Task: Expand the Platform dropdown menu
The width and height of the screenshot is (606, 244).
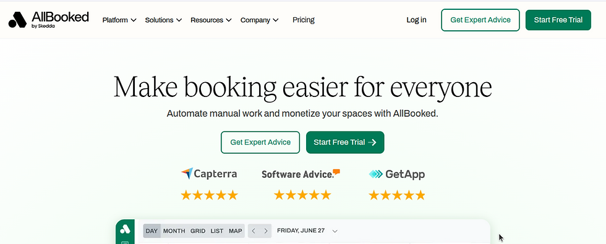Action: tap(119, 20)
